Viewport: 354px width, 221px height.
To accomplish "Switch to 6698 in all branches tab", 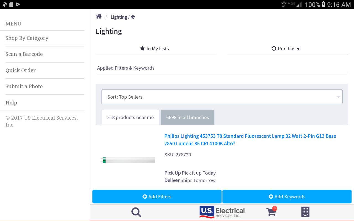I will click(x=188, y=117).
